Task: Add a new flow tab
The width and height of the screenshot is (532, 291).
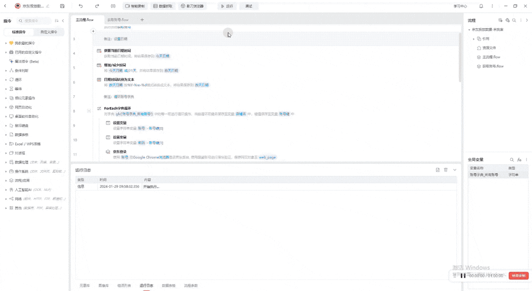Action: (x=142, y=20)
